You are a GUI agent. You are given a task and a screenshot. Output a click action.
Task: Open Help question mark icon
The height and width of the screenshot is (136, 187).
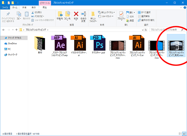click(185, 7)
